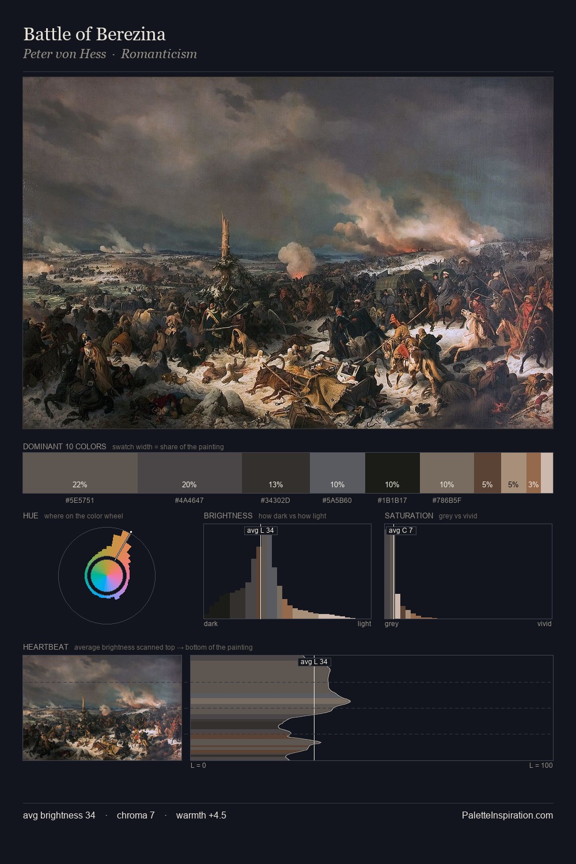The image size is (576, 864).
Task: Click the DOMINANT 10 COLORS heading
Action: click(x=65, y=446)
